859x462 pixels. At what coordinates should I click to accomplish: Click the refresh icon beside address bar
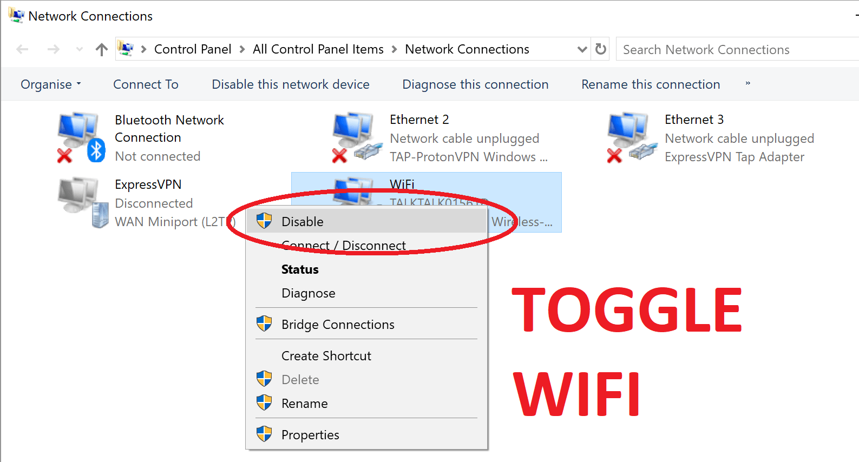tap(601, 49)
